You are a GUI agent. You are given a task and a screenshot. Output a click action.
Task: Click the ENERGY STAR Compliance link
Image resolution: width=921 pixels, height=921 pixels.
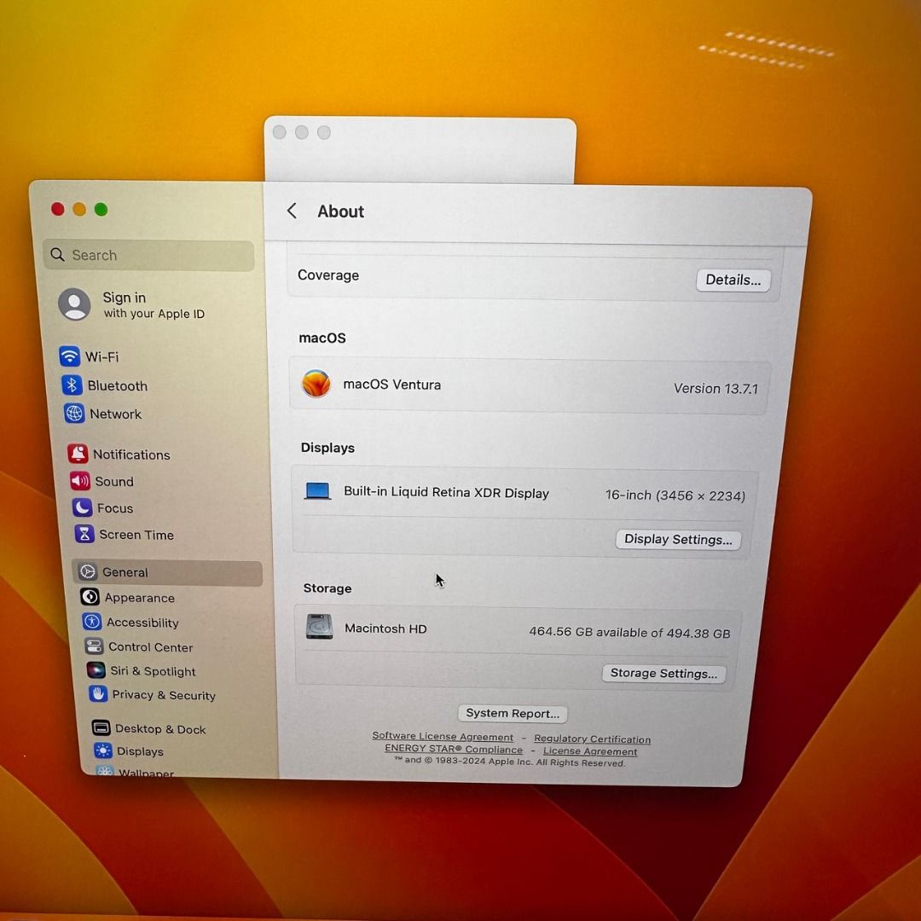(x=453, y=750)
